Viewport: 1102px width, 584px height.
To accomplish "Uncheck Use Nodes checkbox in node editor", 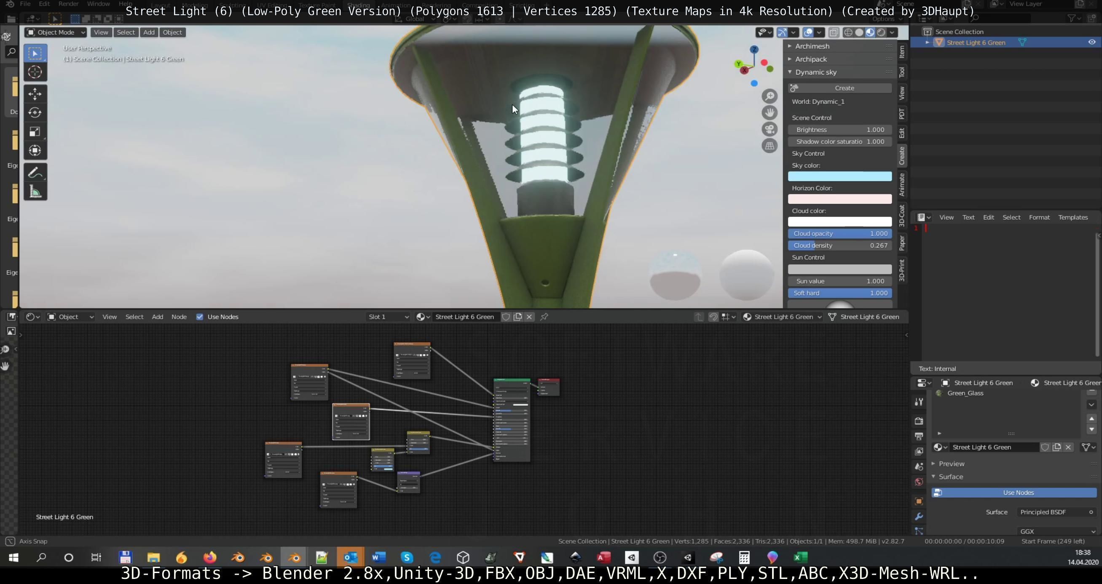I will pyautogui.click(x=199, y=317).
